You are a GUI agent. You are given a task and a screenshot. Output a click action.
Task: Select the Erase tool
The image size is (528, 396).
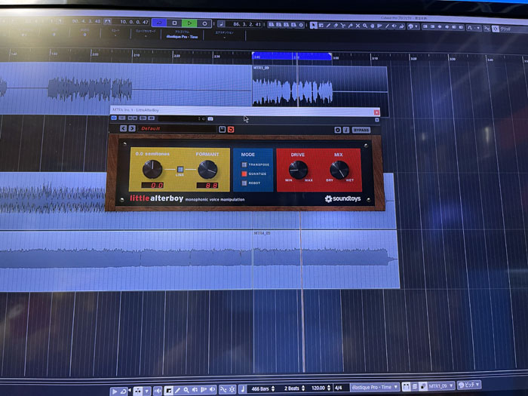click(336, 26)
